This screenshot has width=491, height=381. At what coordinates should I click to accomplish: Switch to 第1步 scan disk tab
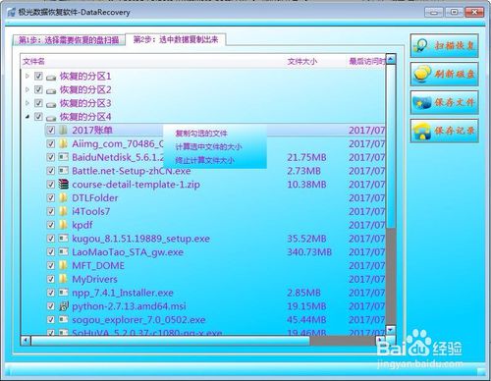coord(69,40)
